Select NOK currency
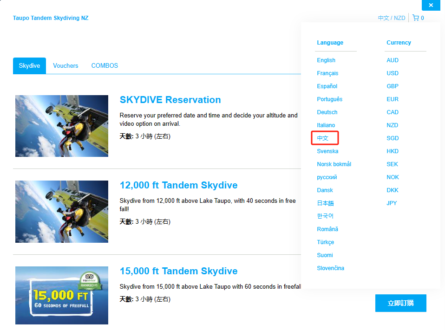Image resolution: width=445 pixels, height=330 pixels. (393, 177)
